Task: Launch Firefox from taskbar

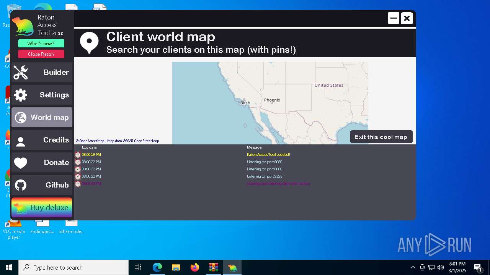Action: click(x=194, y=267)
